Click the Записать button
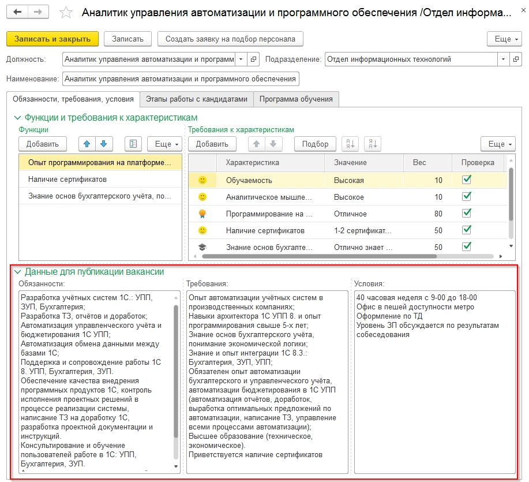Screen dimensions: 529x482 127,39
